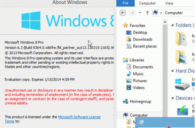The image size is (195, 128).
Task: Open Recent places in navigation pane
Action: point(145,46)
